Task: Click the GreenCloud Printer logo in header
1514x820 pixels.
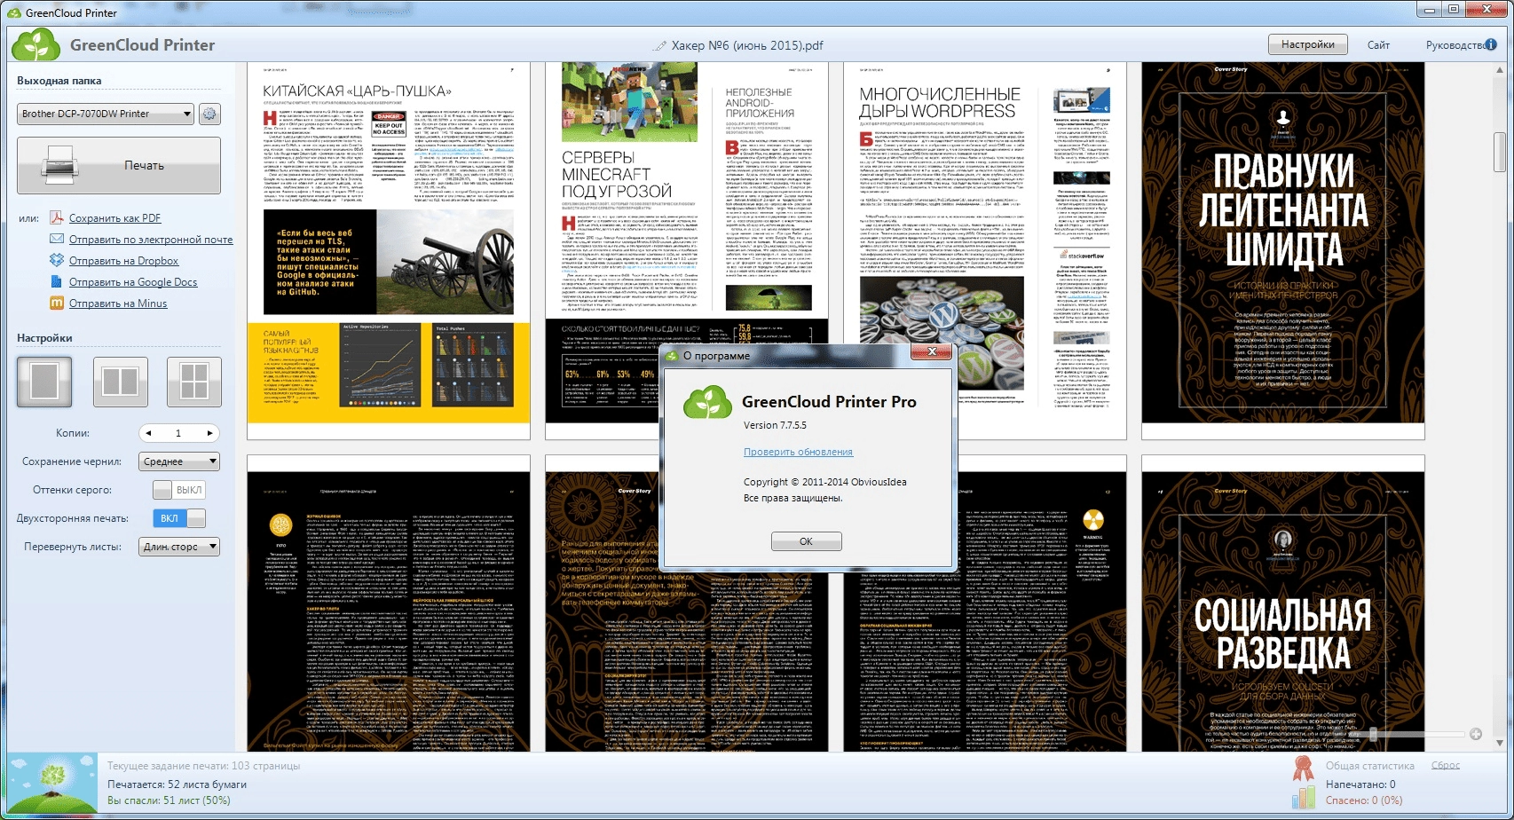Action: [x=36, y=44]
